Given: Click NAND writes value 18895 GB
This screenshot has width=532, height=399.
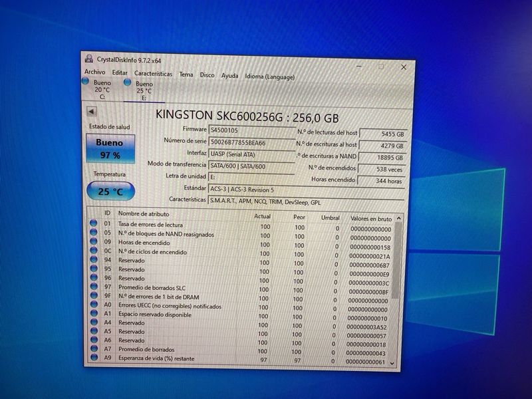Looking at the screenshot, I should click(x=382, y=158).
